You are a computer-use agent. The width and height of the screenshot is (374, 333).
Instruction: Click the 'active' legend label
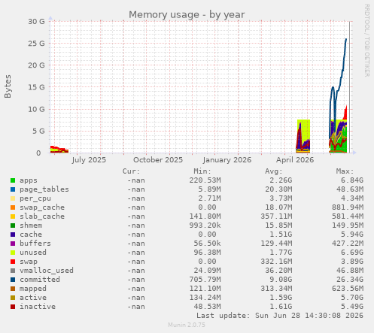pos(33,298)
